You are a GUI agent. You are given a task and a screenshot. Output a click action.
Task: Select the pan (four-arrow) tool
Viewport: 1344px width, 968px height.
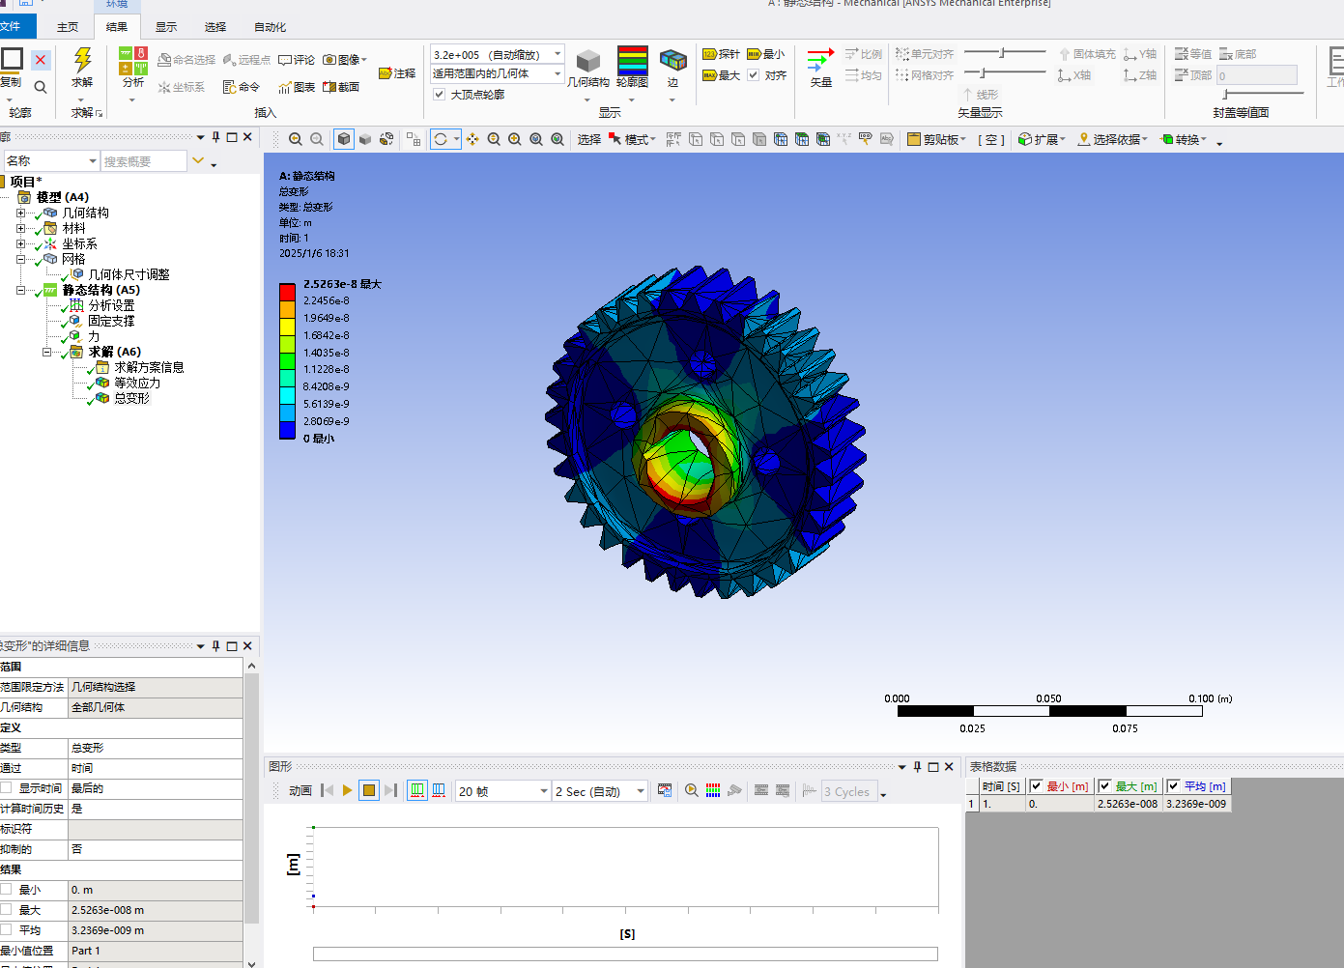click(472, 139)
